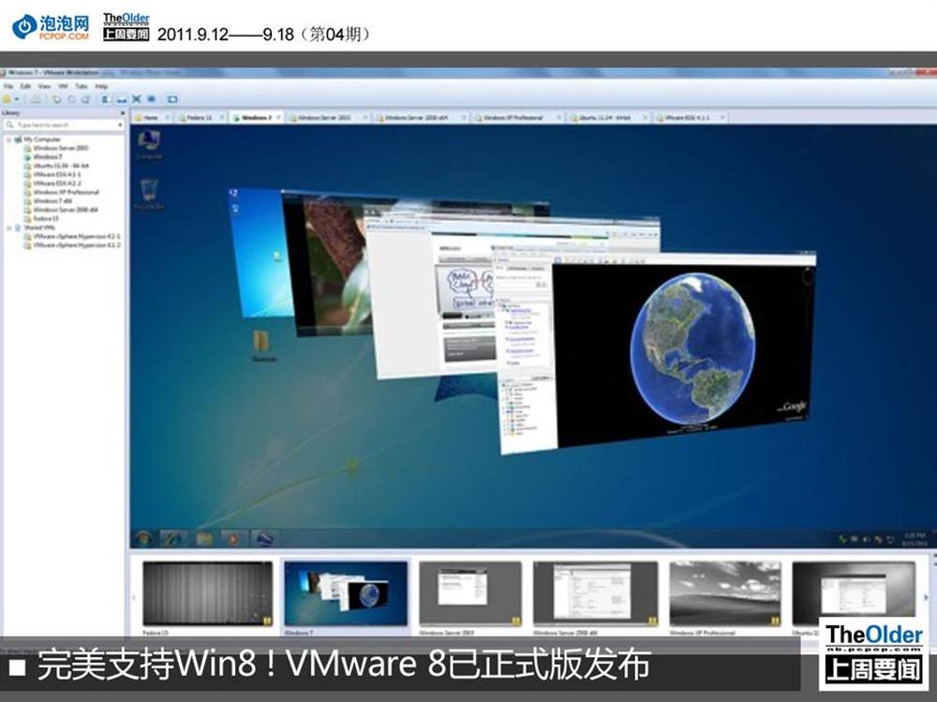937x702 pixels.
Task: Open the library search dropdown arrow
Action: click(120, 125)
